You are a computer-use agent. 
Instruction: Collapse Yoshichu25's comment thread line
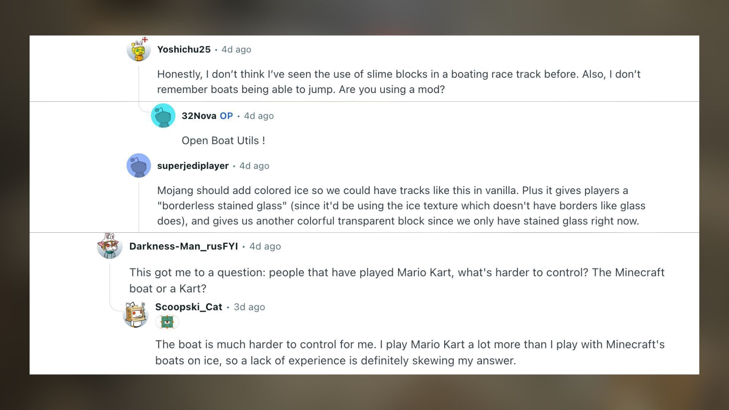[139, 84]
